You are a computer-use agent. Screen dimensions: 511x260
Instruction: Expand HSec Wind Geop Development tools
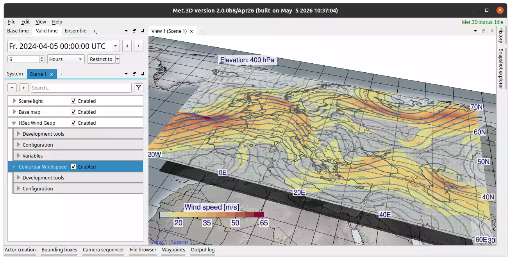18,134
